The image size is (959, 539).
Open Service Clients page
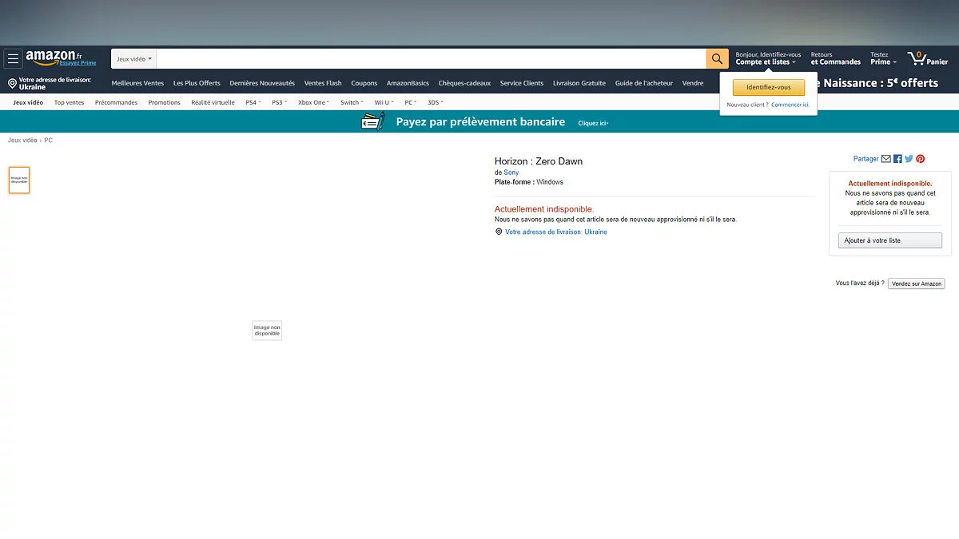pos(522,83)
